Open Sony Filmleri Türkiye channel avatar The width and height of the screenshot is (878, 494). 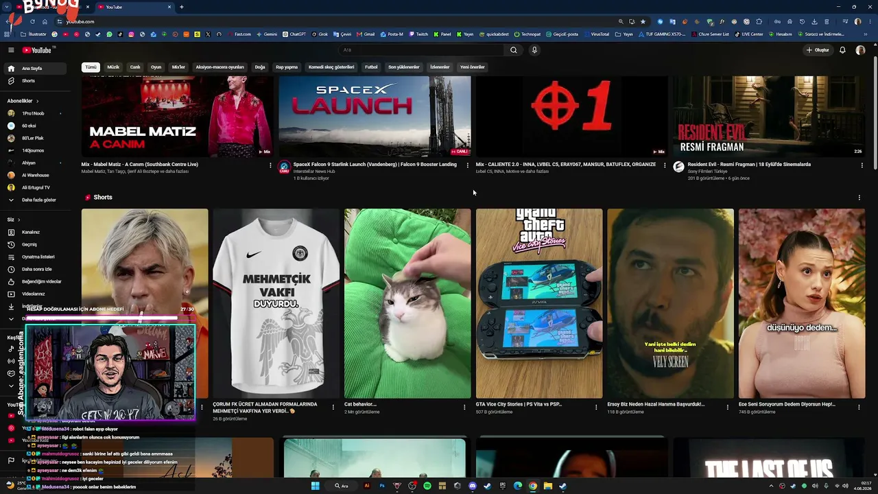tap(679, 167)
